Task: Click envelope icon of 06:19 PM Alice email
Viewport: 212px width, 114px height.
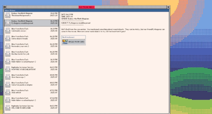Action: pyautogui.click(x=8, y=62)
